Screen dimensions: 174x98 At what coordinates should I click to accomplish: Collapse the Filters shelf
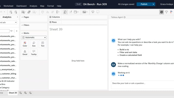click(x=22, y=25)
